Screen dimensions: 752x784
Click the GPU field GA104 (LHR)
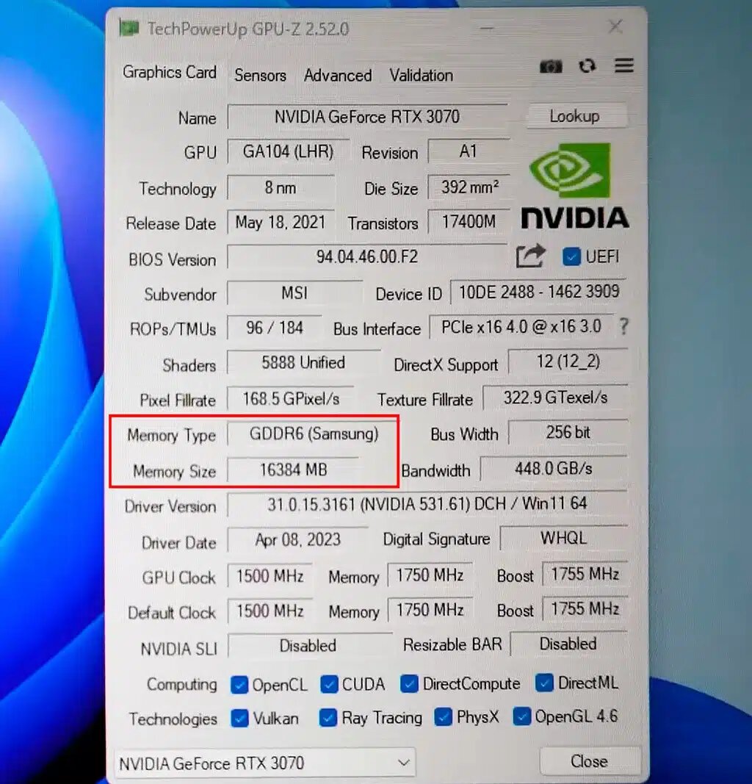[288, 151]
